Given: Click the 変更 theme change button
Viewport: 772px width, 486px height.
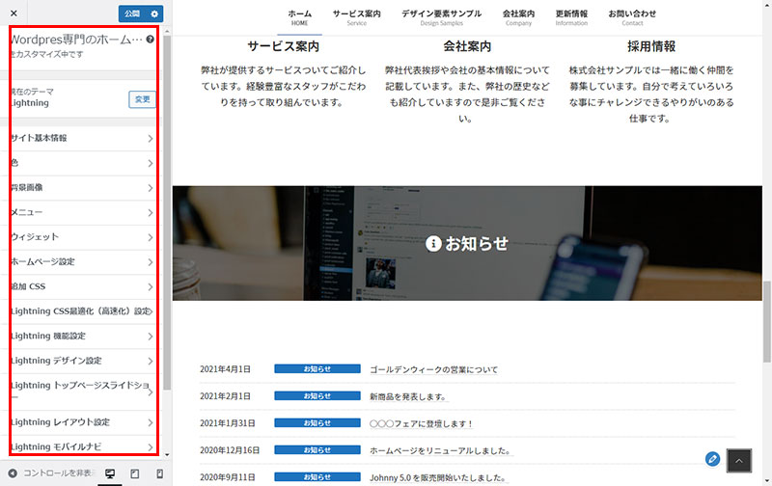Looking at the screenshot, I should 142,99.
